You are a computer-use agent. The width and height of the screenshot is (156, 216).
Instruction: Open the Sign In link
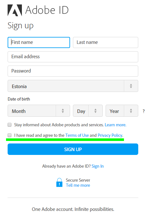98,166
